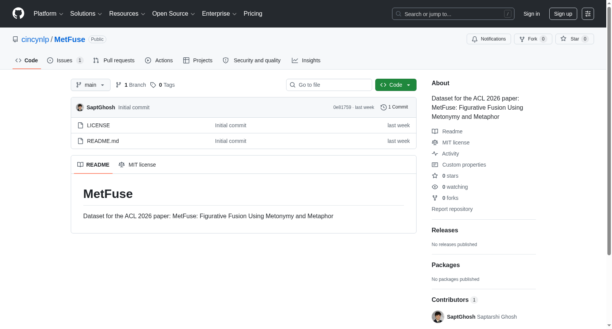
Task: Click Initial commit message in README.md row
Action: point(231,141)
